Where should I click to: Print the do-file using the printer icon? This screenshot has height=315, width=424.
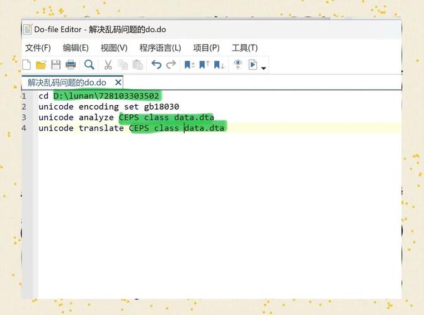(71, 65)
